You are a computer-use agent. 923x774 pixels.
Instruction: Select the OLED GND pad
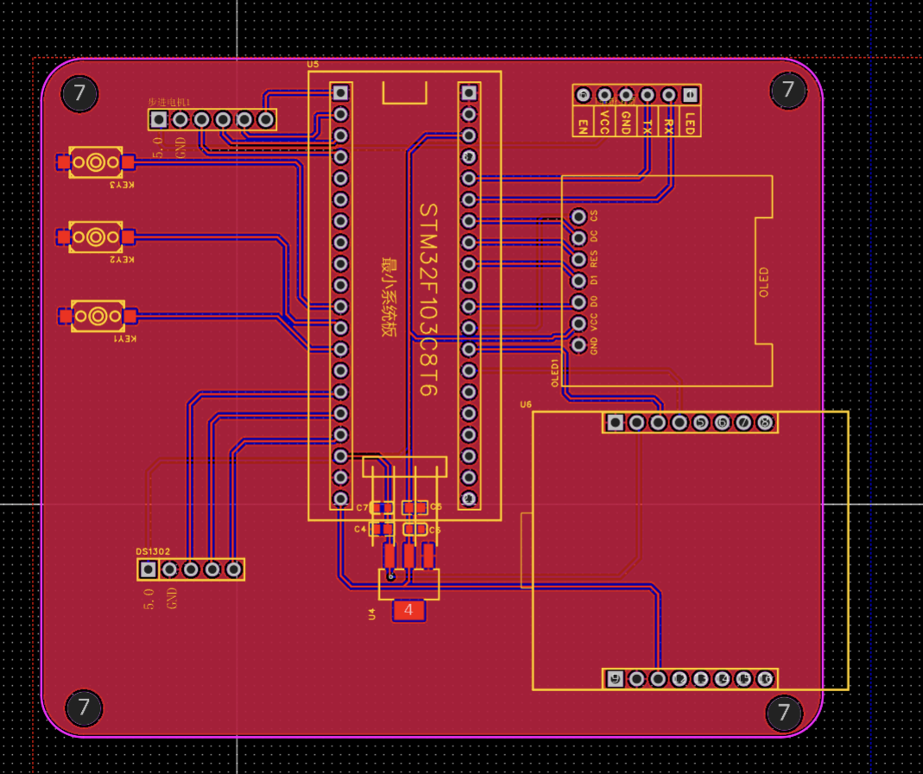[x=578, y=344]
